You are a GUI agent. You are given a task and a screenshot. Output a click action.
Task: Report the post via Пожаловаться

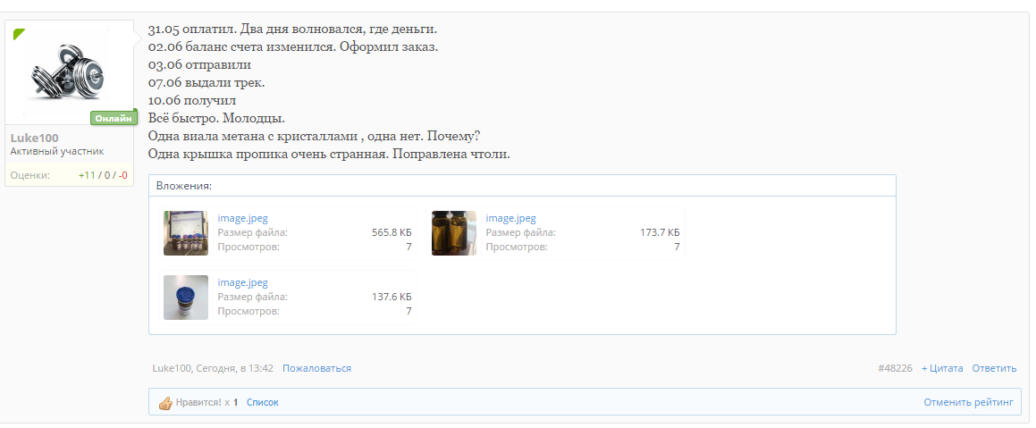(x=316, y=368)
